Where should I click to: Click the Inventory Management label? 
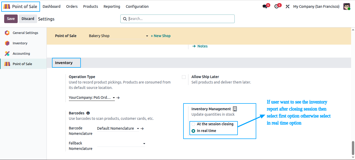(x=211, y=109)
